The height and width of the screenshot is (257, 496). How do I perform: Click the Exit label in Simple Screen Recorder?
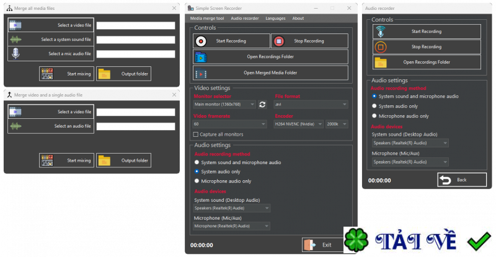[x=327, y=245]
